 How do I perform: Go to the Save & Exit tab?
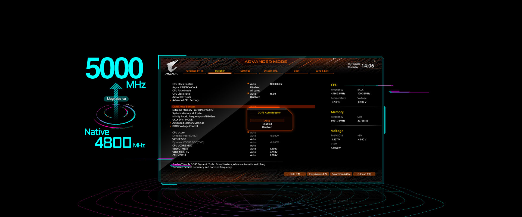tap(322, 71)
